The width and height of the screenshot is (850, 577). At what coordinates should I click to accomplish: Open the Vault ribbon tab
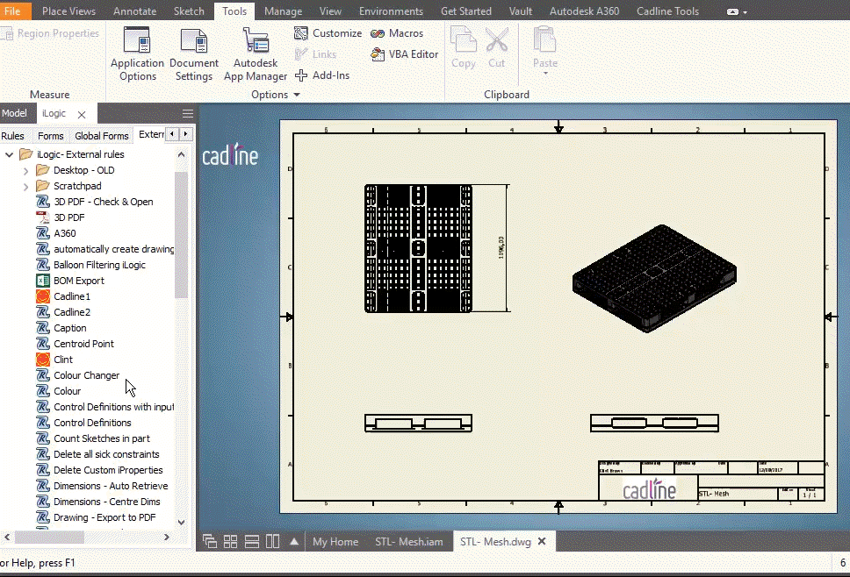(x=521, y=11)
